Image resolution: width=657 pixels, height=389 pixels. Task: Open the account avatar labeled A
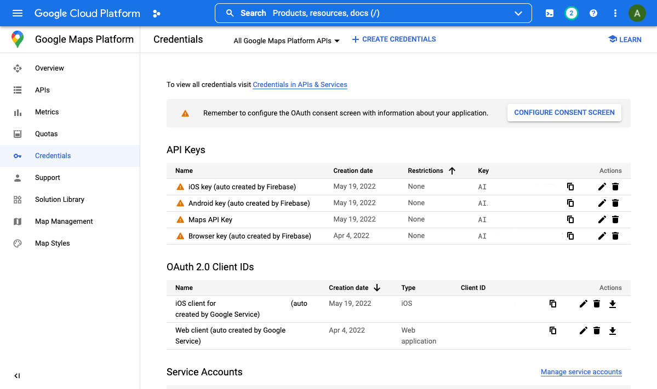(637, 13)
